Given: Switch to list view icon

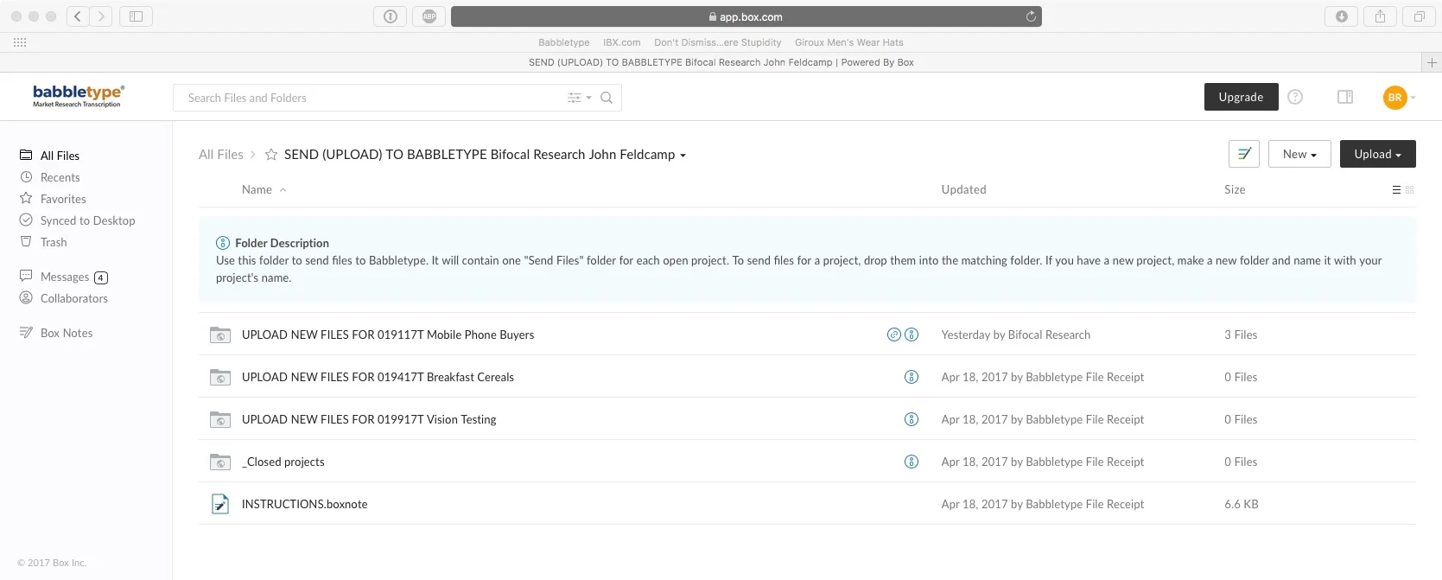Looking at the screenshot, I should 1396,190.
